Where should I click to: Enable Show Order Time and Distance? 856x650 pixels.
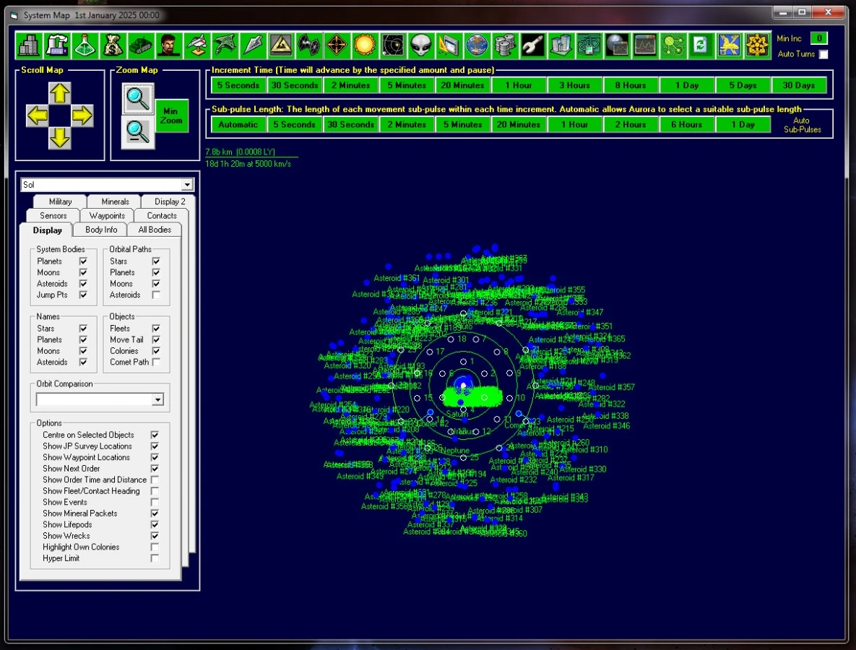click(x=155, y=480)
